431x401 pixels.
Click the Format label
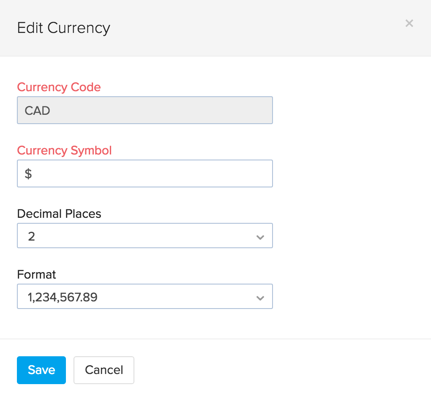click(36, 274)
